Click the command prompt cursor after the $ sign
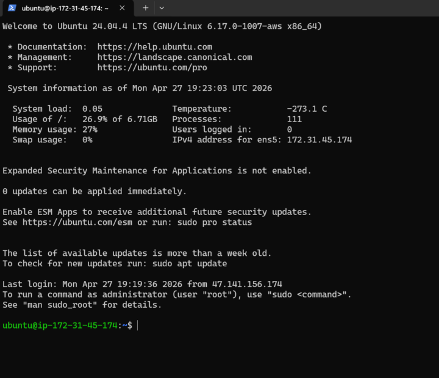This screenshot has height=378, width=439. coord(137,325)
